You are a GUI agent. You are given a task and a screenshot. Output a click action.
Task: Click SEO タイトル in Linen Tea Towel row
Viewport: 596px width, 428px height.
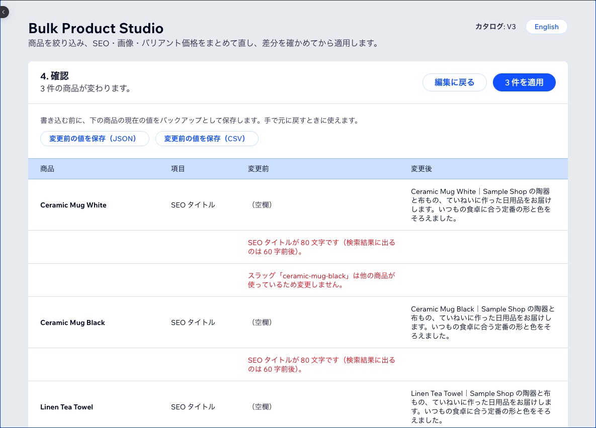[193, 407]
